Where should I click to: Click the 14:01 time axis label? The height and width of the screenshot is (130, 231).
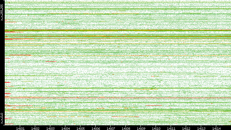click(20, 128)
